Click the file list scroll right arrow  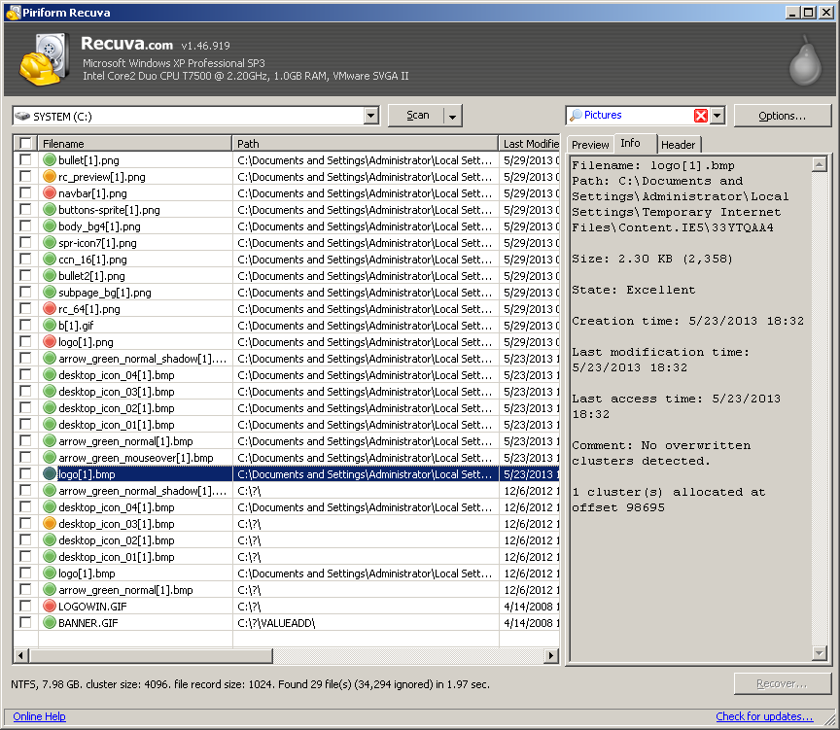(x=550, y=655)
